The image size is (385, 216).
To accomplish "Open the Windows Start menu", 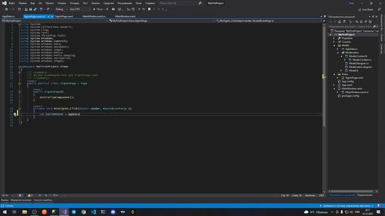I will pyautogui.click(x=5, y=212).
